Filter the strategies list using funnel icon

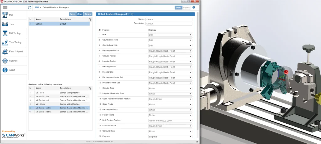coord(90,19)
